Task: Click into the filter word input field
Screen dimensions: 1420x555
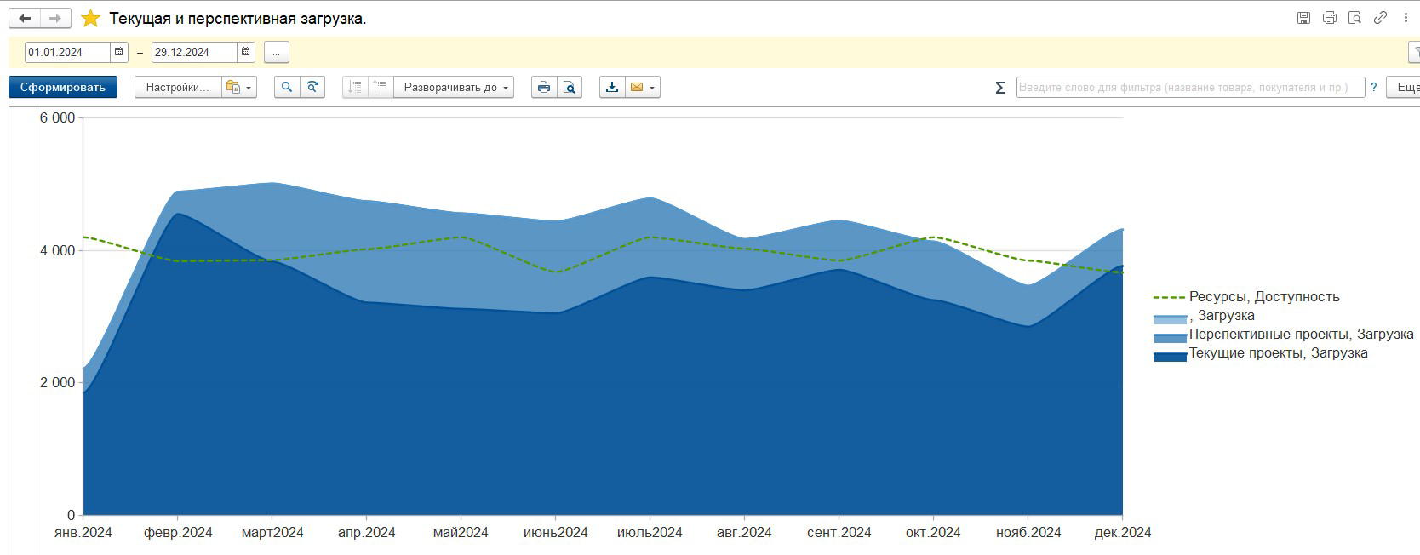Action: [x=1189, y=87]
